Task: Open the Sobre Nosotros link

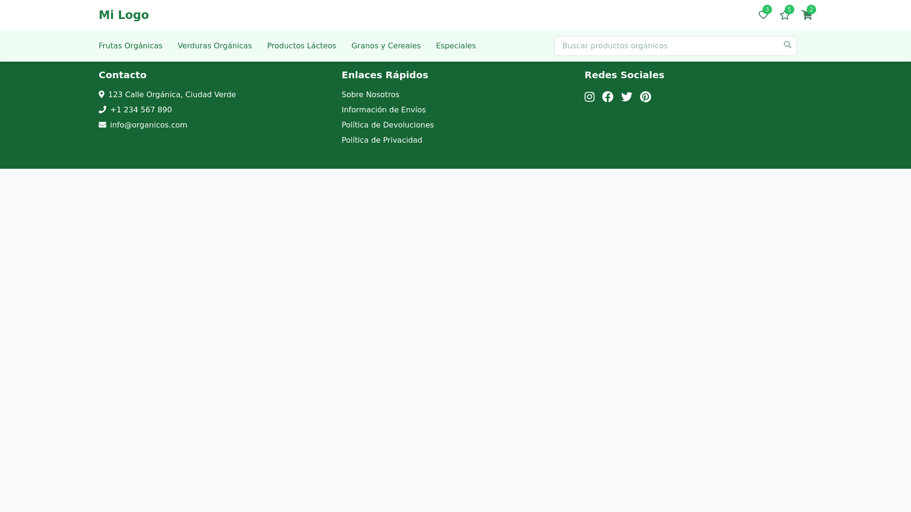Action: point(370,95)
